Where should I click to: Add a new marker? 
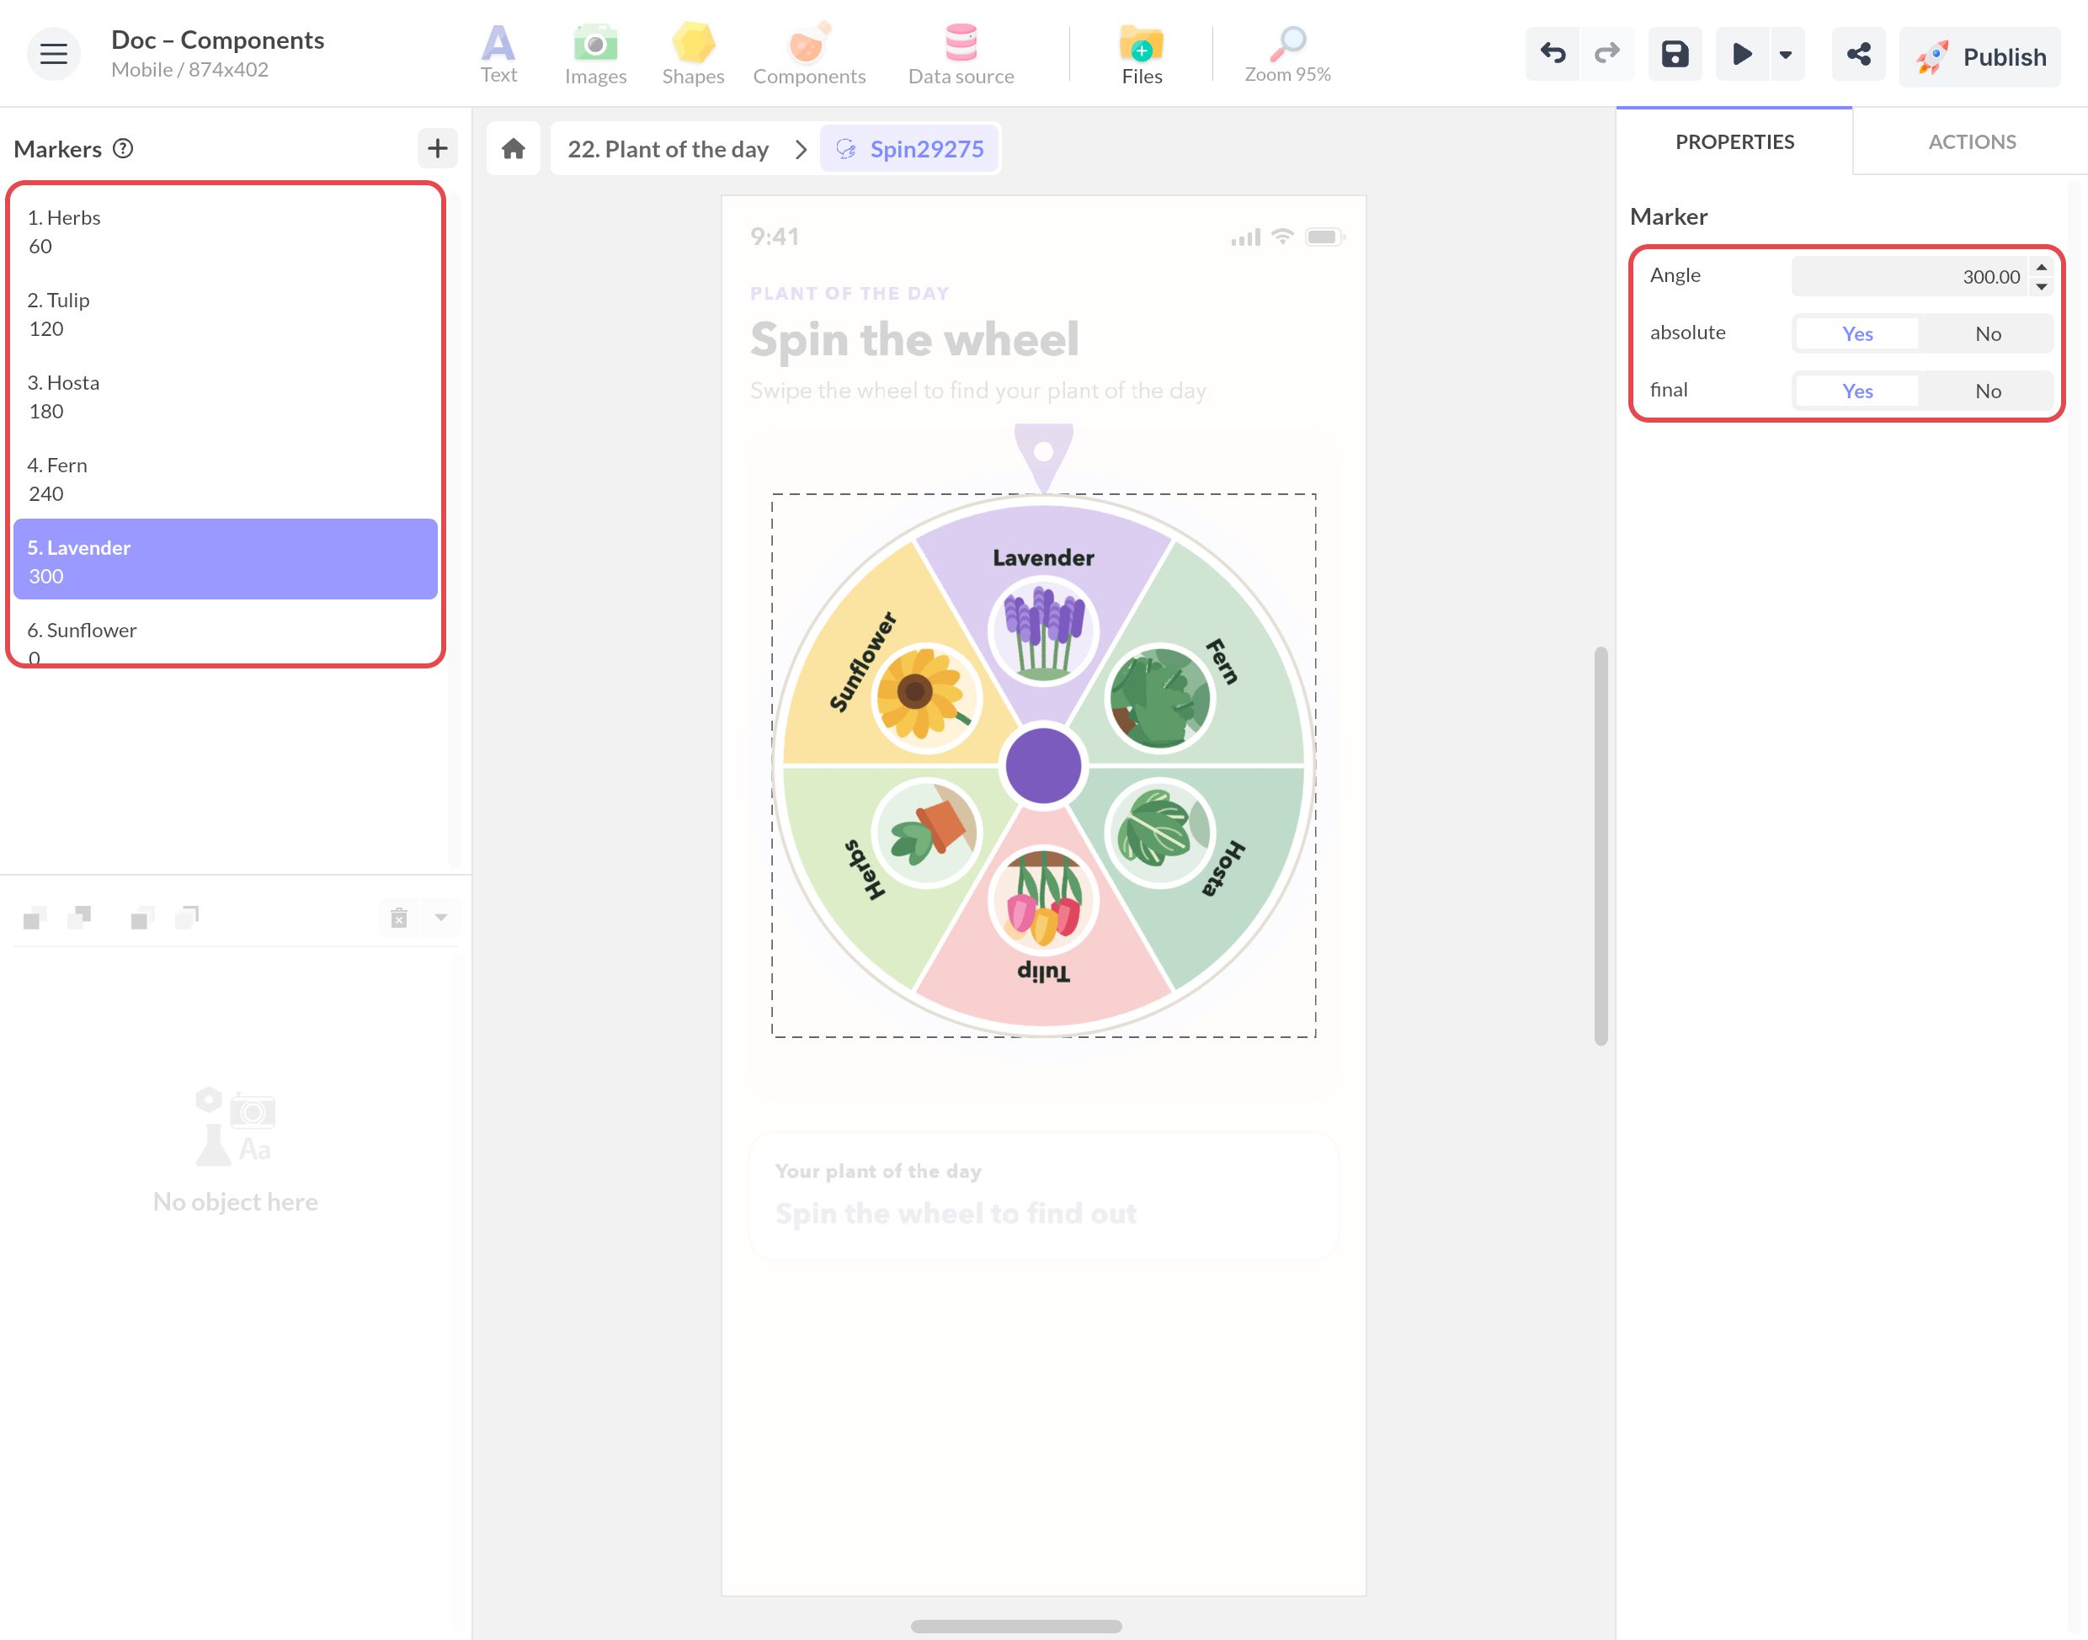[x=438, y=148]
